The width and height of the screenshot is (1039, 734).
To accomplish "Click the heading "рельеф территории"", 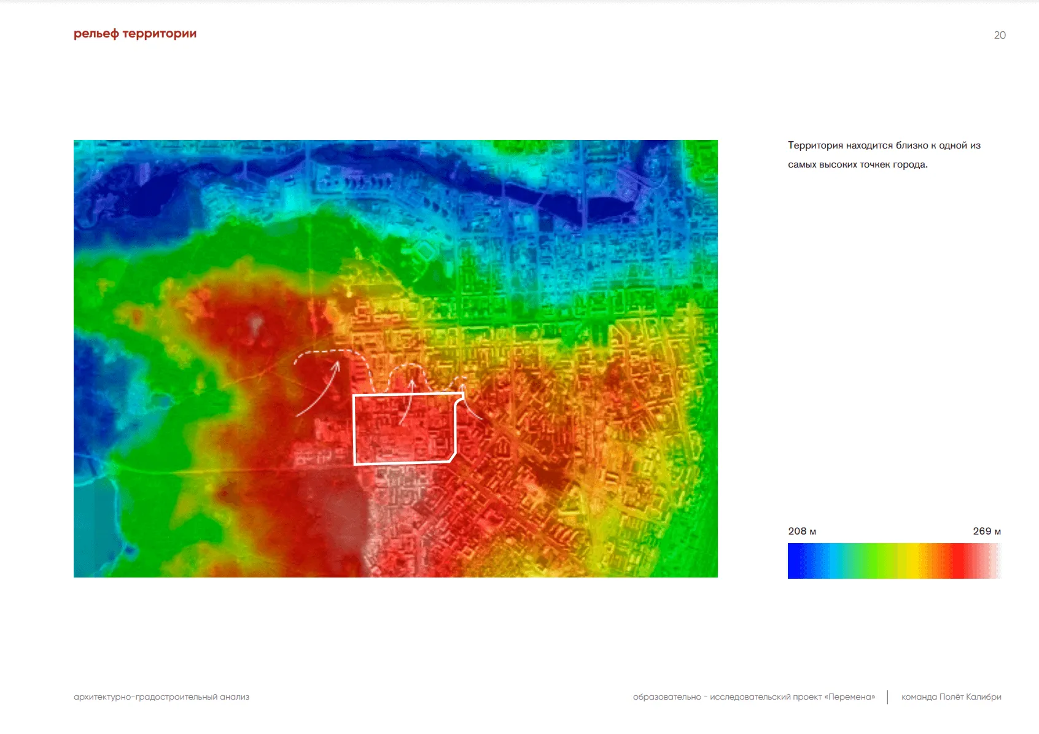I will 135,34.
